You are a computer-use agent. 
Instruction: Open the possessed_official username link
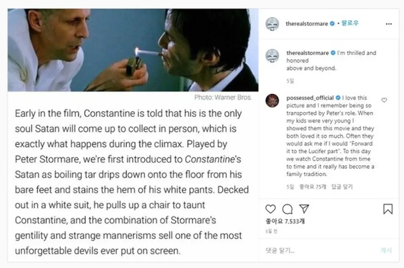click(x=310, y=98)
